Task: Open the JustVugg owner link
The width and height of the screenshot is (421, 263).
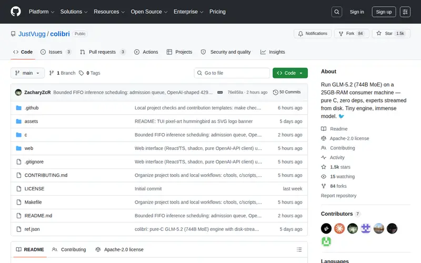Action: (32, 34)
